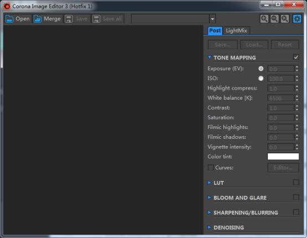
Task: Click the Save all floppy icon
Action: pos(96,19)
